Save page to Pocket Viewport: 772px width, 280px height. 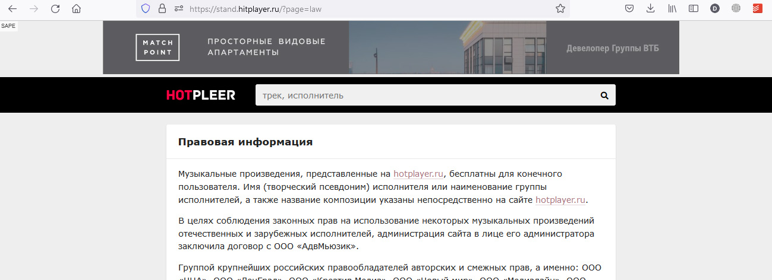[629, 9]
